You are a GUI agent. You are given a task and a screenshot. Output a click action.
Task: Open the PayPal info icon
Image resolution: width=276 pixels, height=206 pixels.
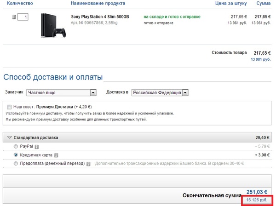pos(37,147)
